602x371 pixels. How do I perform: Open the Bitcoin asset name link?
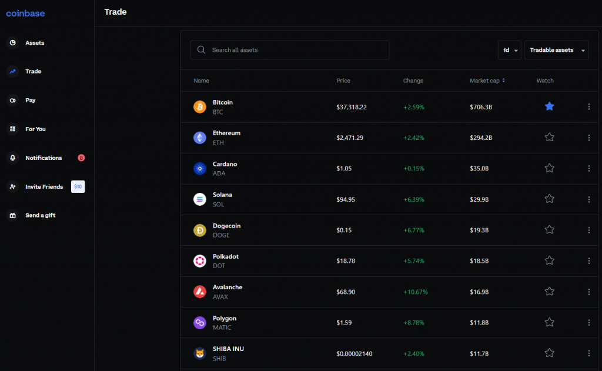coord(223,102)
